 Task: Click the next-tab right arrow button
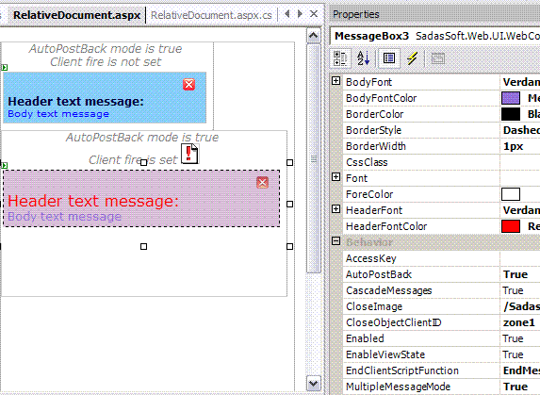click(300, 14)
